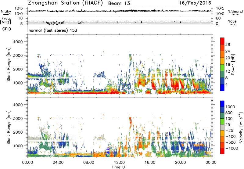The height and width of the screenshot is (169, 244).
Task: Click the '500' velocity colorbar label
Action: [229, 113]
